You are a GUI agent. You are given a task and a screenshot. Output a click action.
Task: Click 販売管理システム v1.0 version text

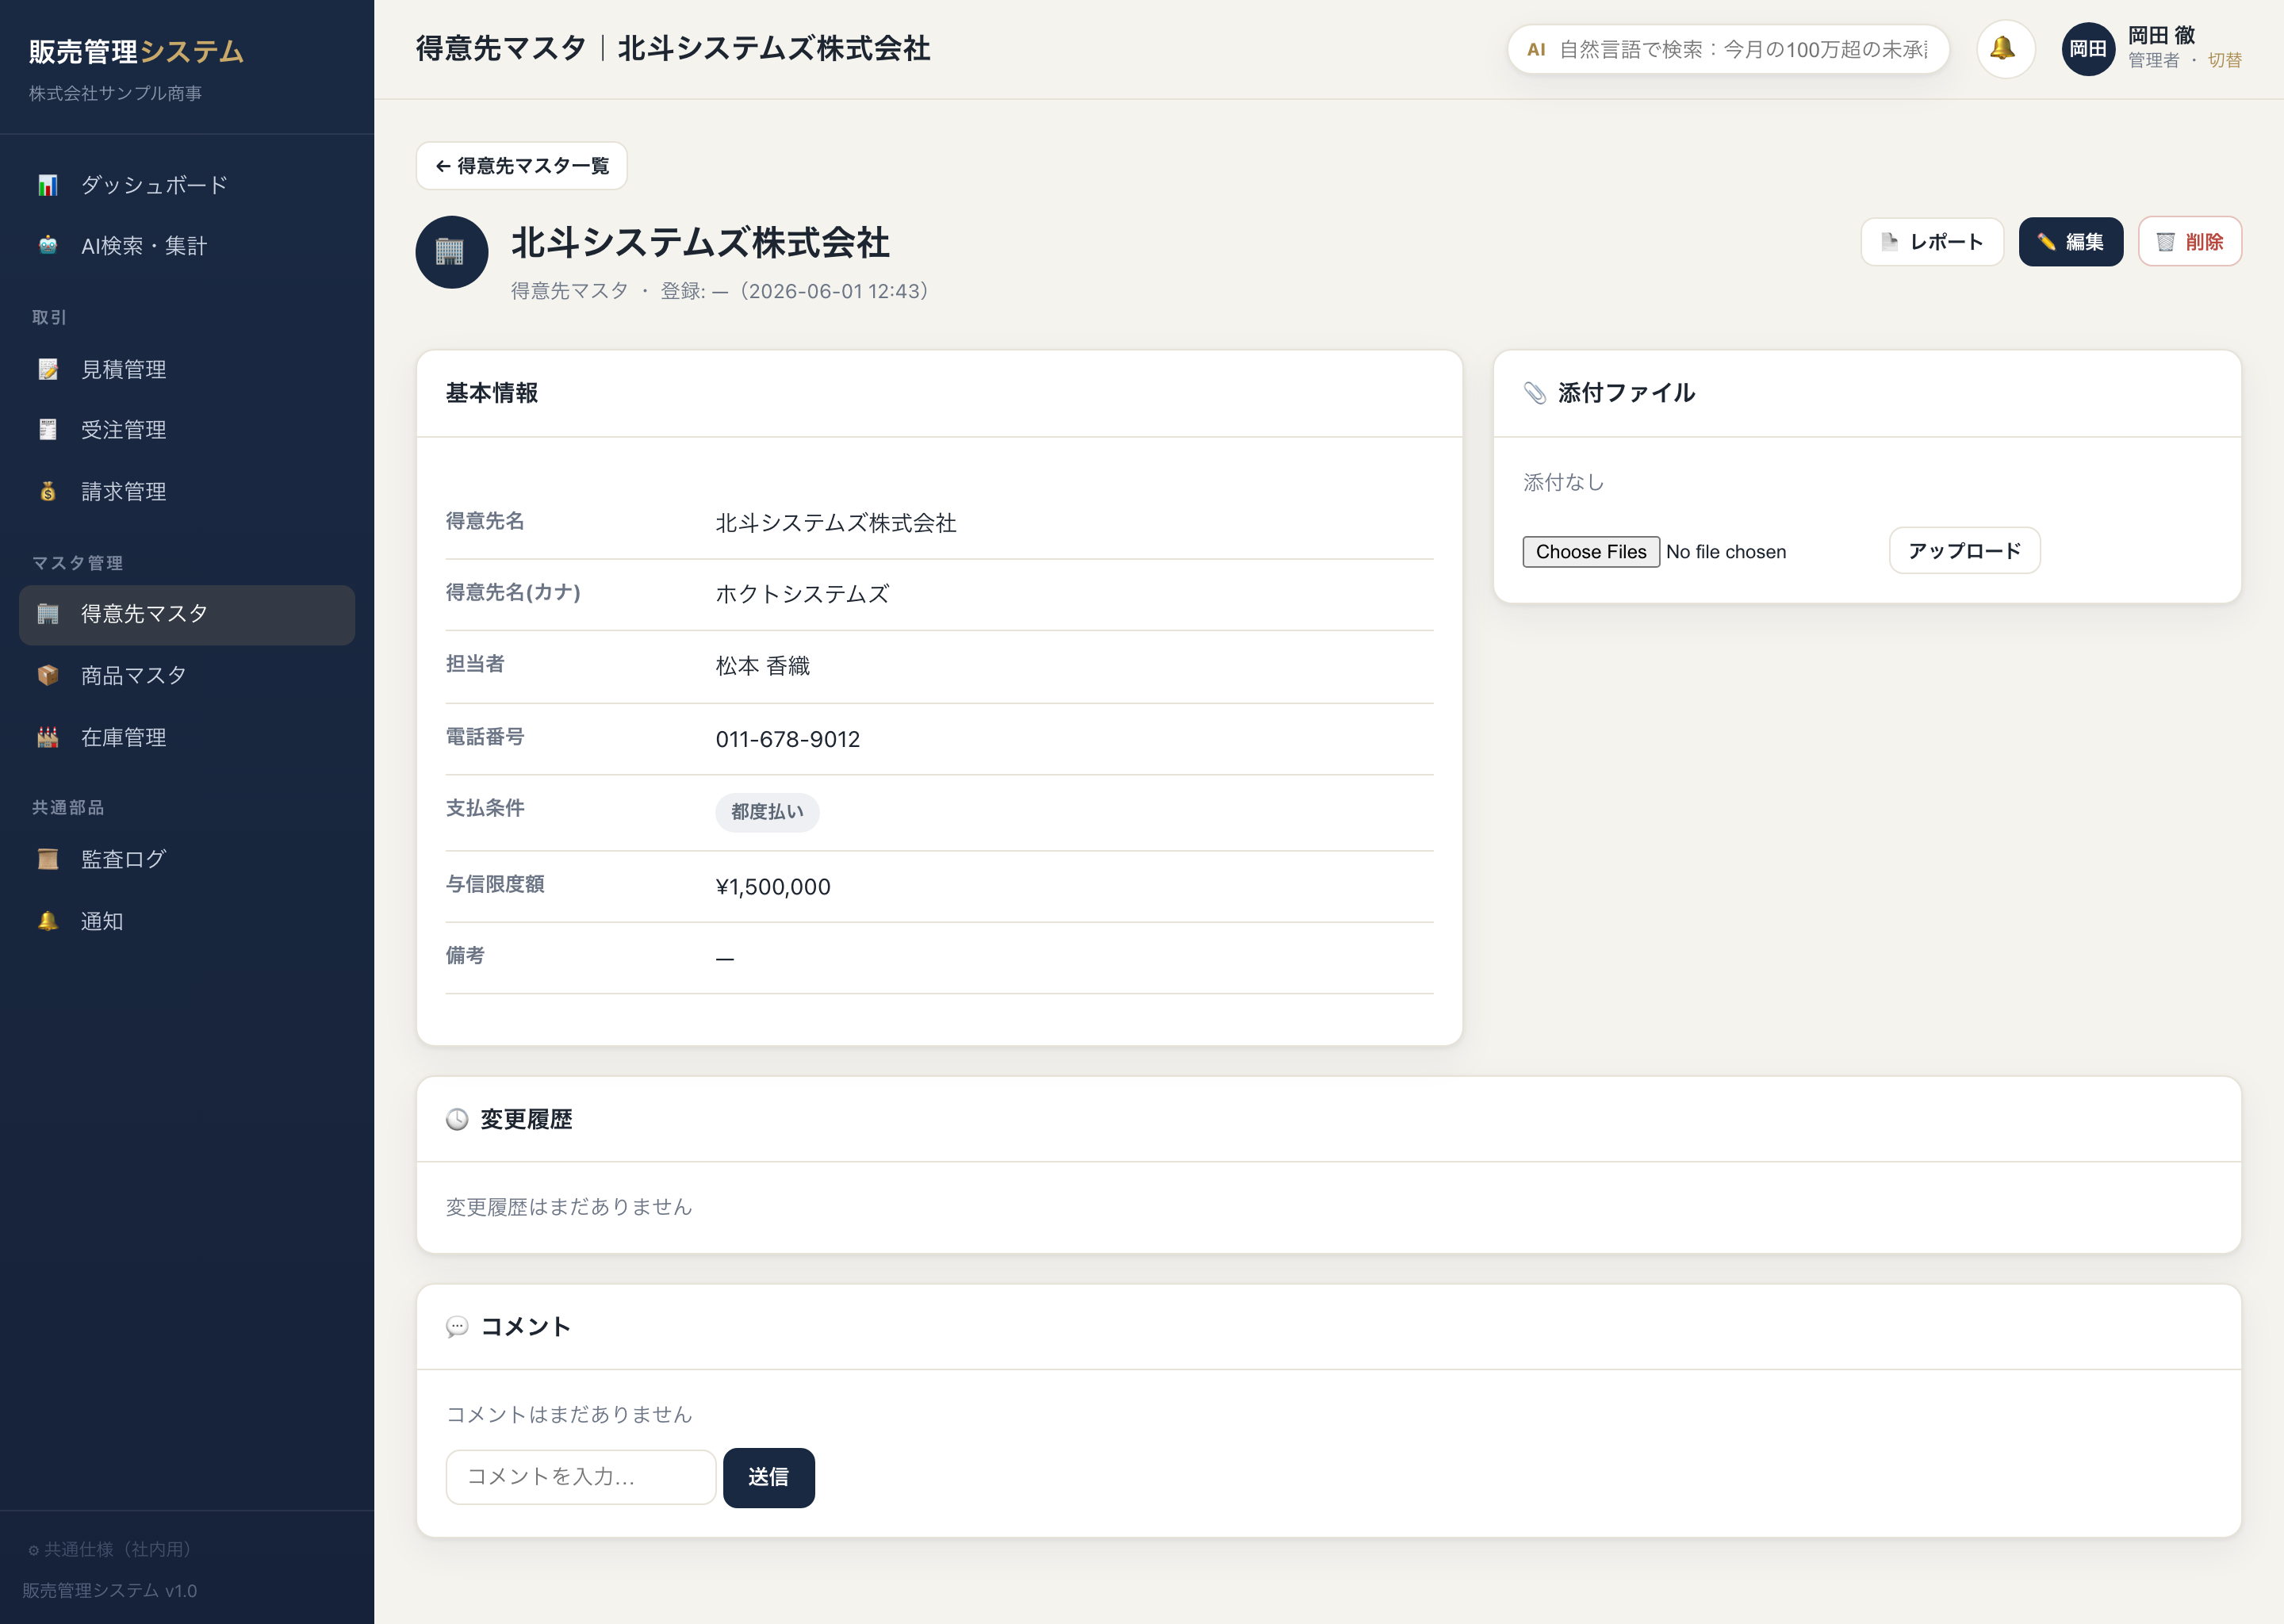tap(110, 1590)
